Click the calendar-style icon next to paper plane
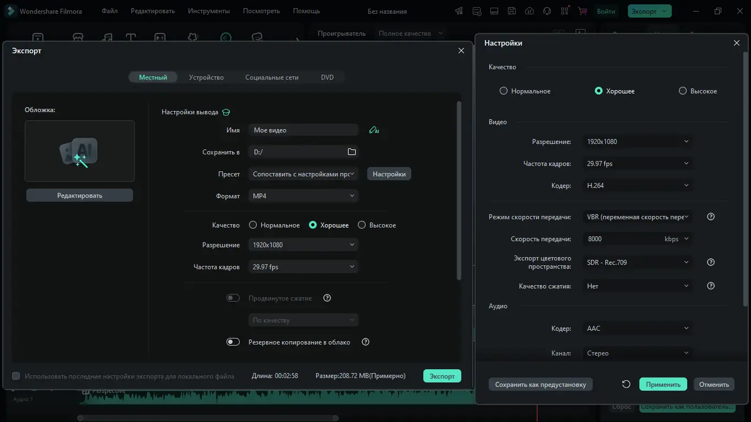This screenshot has width=751, height=422. pos(477,11)
